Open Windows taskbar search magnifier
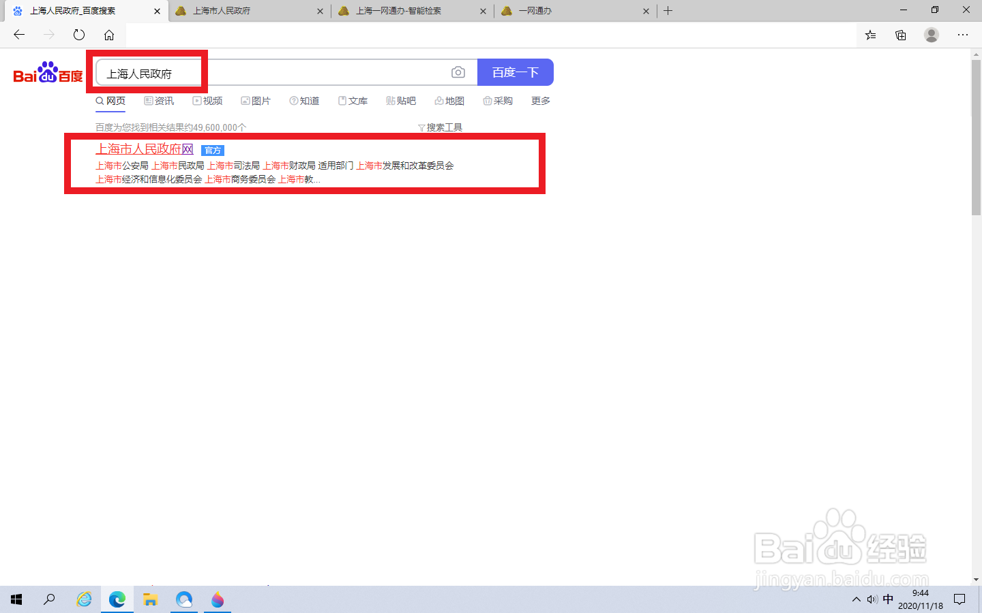 coord(49,599)
